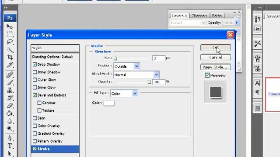Image resolution: width=280 pixels, height=157 pixels.
Task: Select the Brush tool
Action: [x=10, y=82]
